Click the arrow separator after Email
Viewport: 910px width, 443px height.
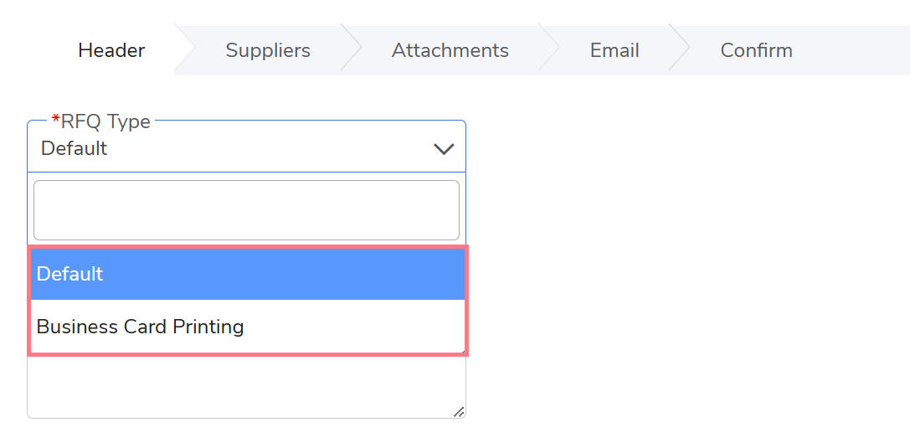click(678, 50)
